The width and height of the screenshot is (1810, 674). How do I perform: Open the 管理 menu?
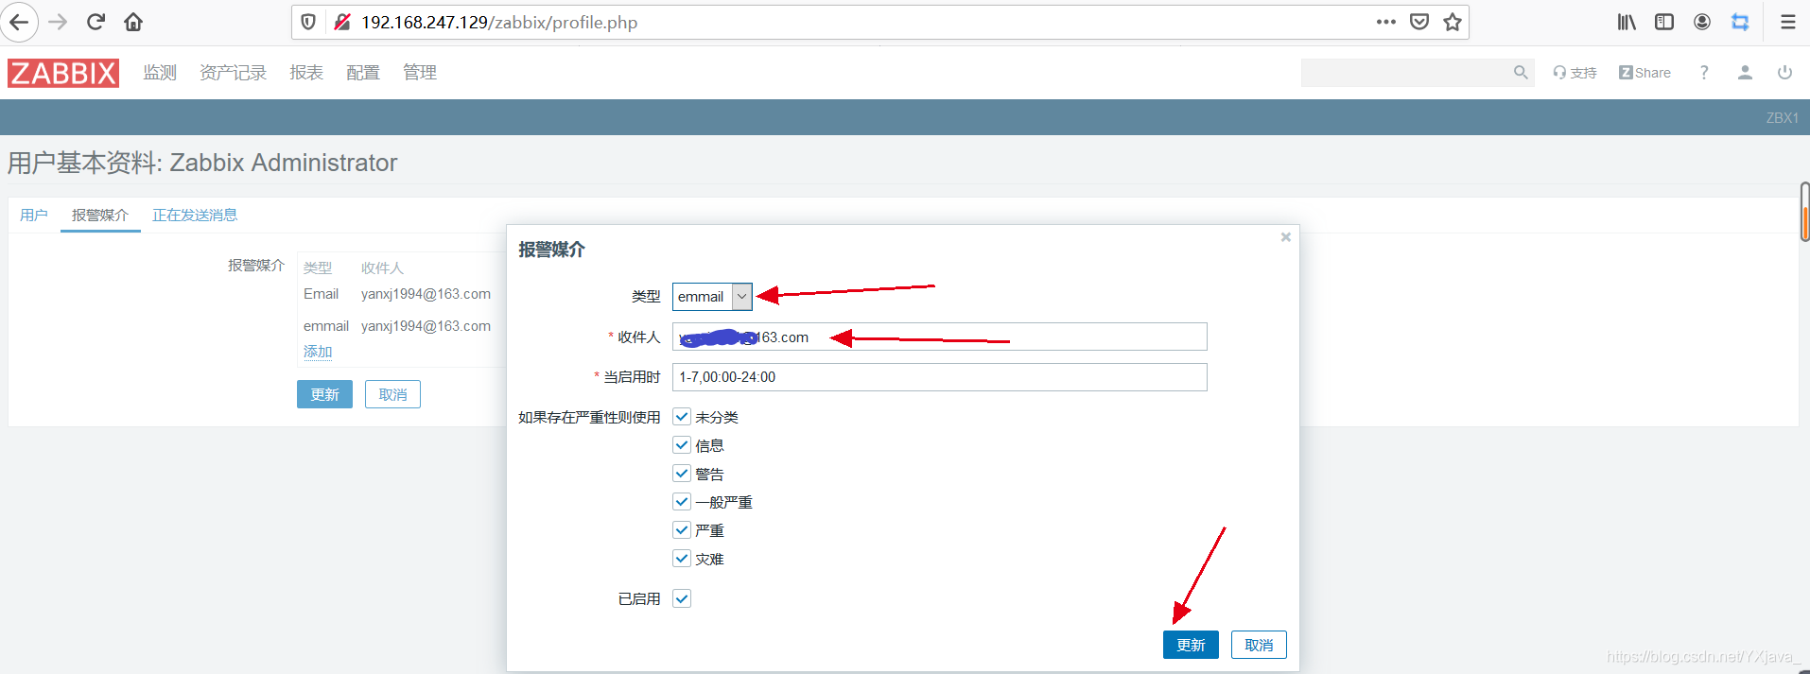point(420,73)
